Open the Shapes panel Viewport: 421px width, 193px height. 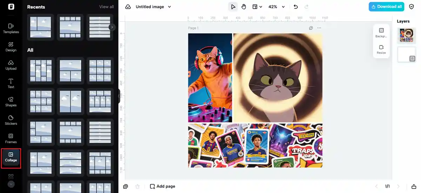tap(11, 102)
